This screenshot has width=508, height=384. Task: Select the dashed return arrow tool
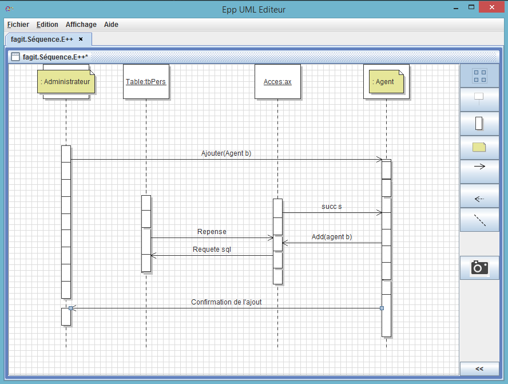479,196
